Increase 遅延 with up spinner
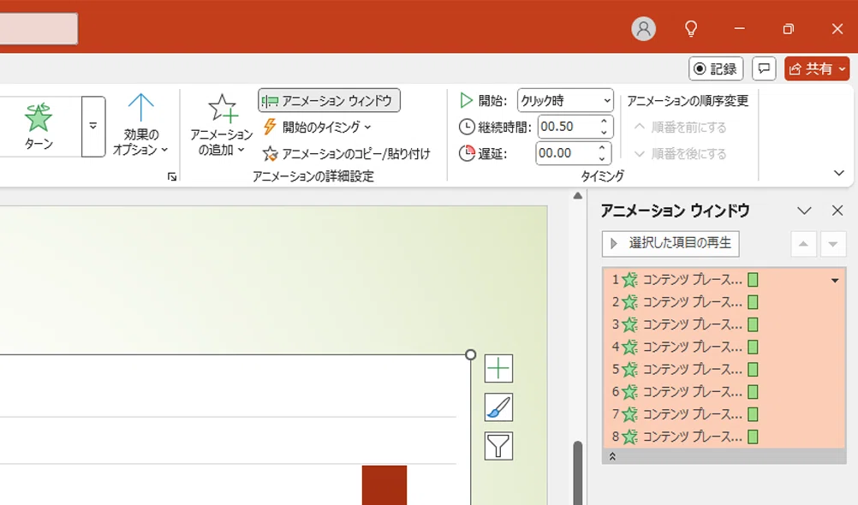Image resolution: width=858 pixels, height=505 pixels. [602, 148]
